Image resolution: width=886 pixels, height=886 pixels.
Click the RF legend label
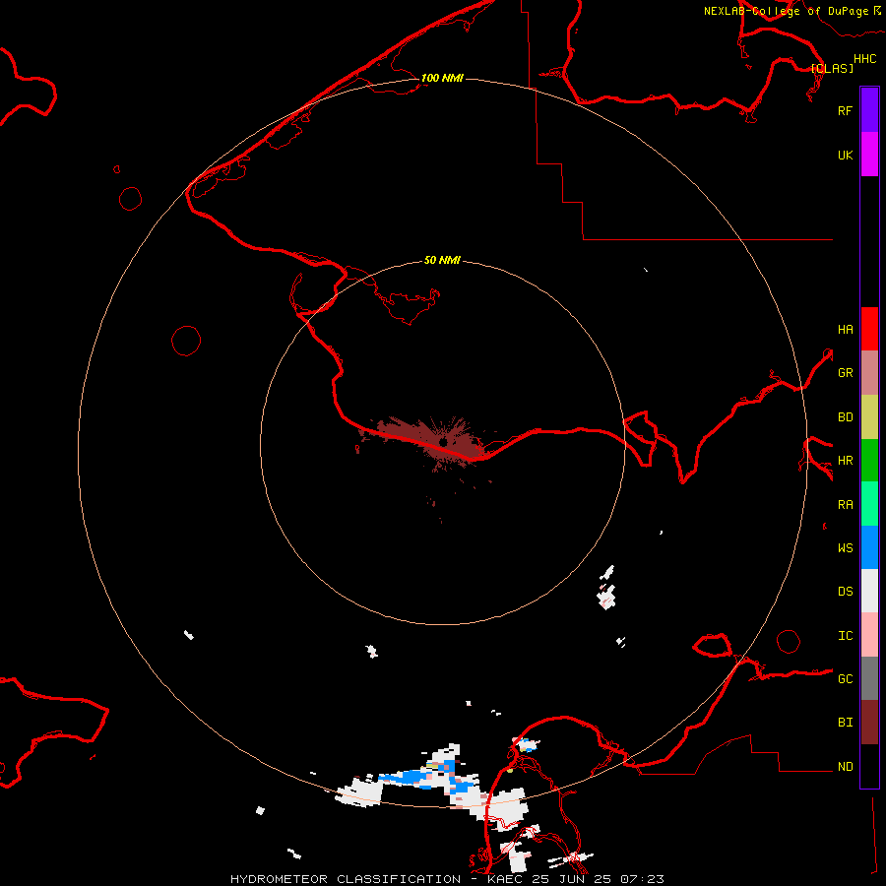(845, 110)
